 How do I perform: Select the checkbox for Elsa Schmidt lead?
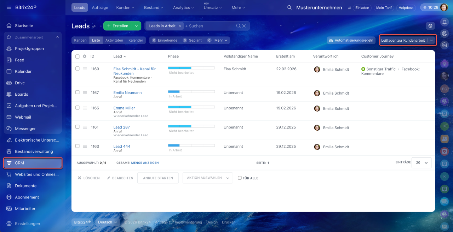pyautogui.click(x=78, y=69)
